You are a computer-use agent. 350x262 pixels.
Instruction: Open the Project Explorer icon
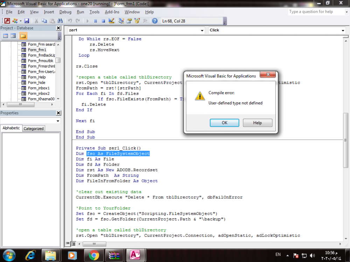point(121,21)
